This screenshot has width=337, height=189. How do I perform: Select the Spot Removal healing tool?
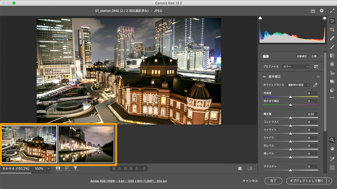pyautogui.click(x=332, y=38)
